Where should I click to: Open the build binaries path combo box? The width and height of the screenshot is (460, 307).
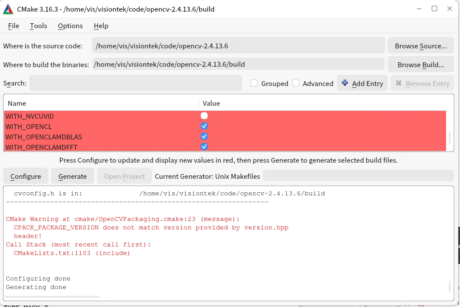coord(238,64)
